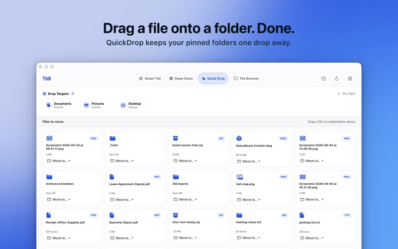Click screenshot icon of 14.06.55.png file
The width and height of the screenshot is (398, 249).
coord(302,138)
